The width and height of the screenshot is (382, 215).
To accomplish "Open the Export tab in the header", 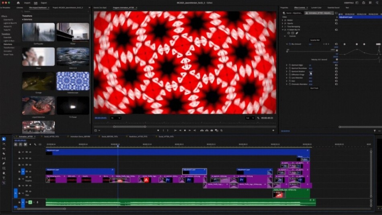I will coord(44,2).
